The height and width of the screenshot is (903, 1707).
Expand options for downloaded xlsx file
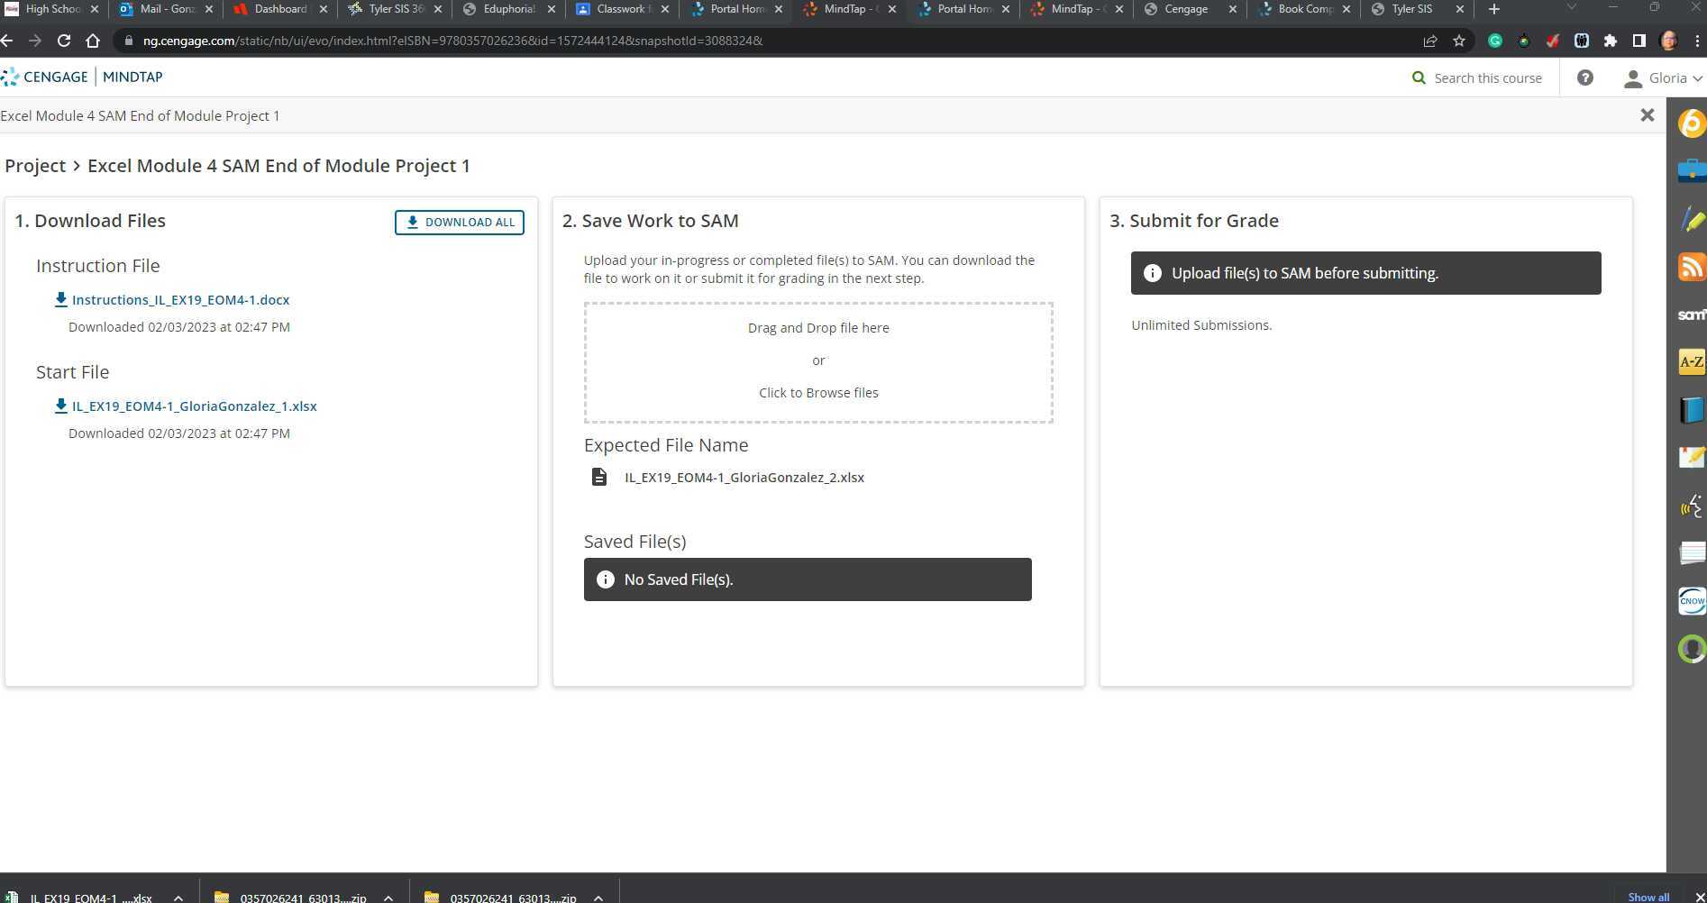[178, 898]
